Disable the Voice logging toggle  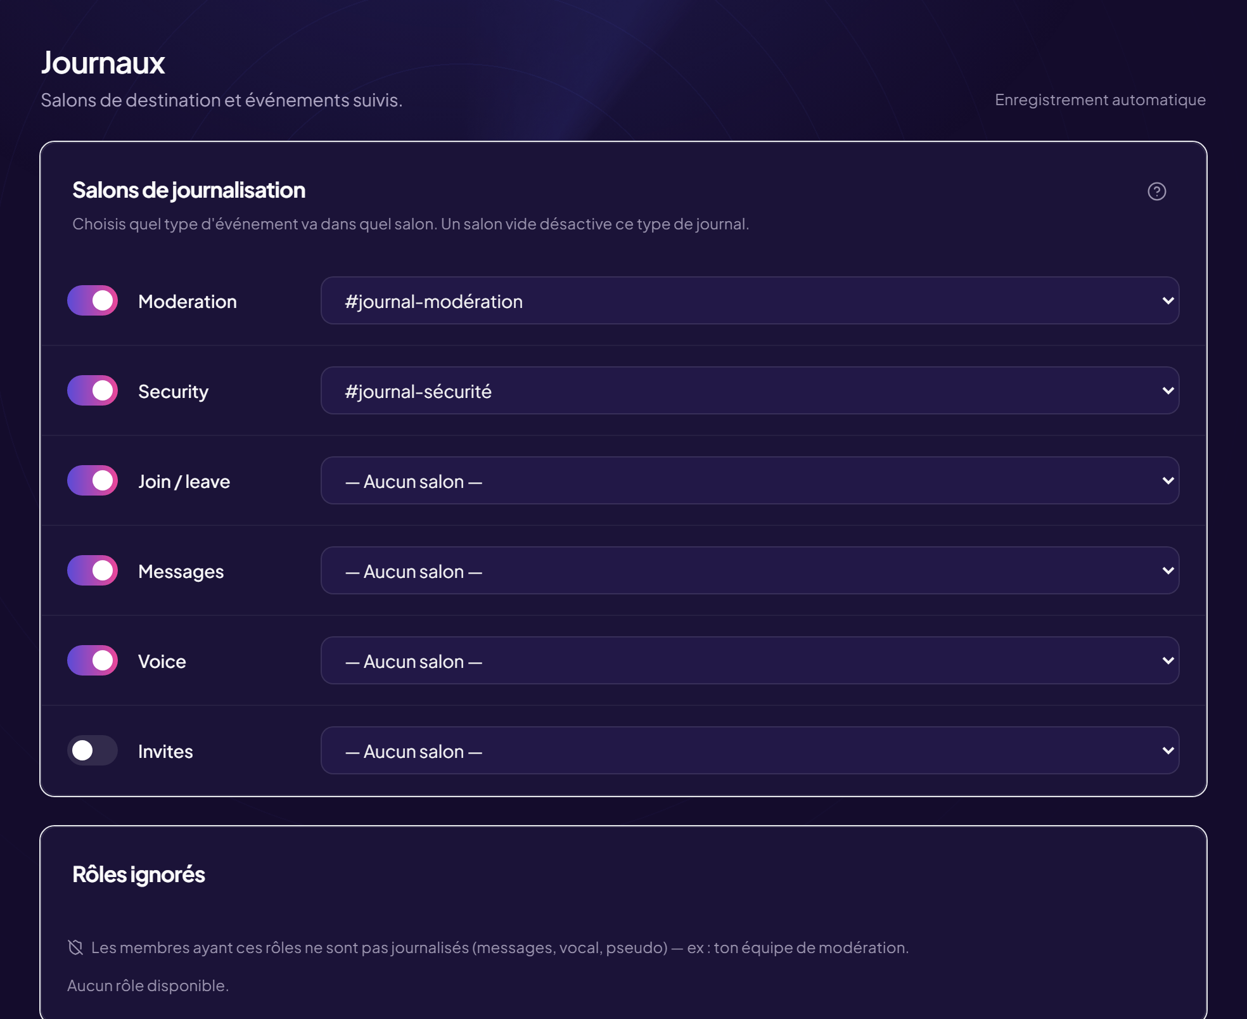pos(93,660)
